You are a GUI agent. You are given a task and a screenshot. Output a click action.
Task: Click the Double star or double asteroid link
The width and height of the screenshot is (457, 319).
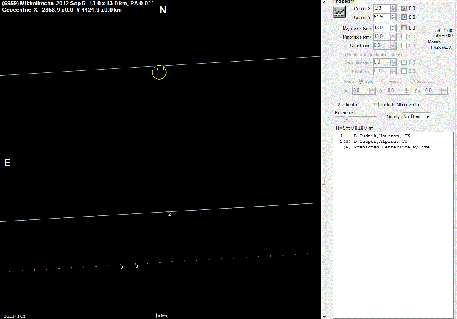[374, 55]
